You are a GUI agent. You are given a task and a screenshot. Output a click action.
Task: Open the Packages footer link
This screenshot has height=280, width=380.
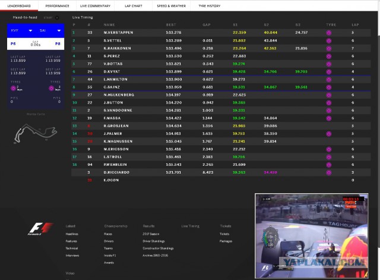226,241
